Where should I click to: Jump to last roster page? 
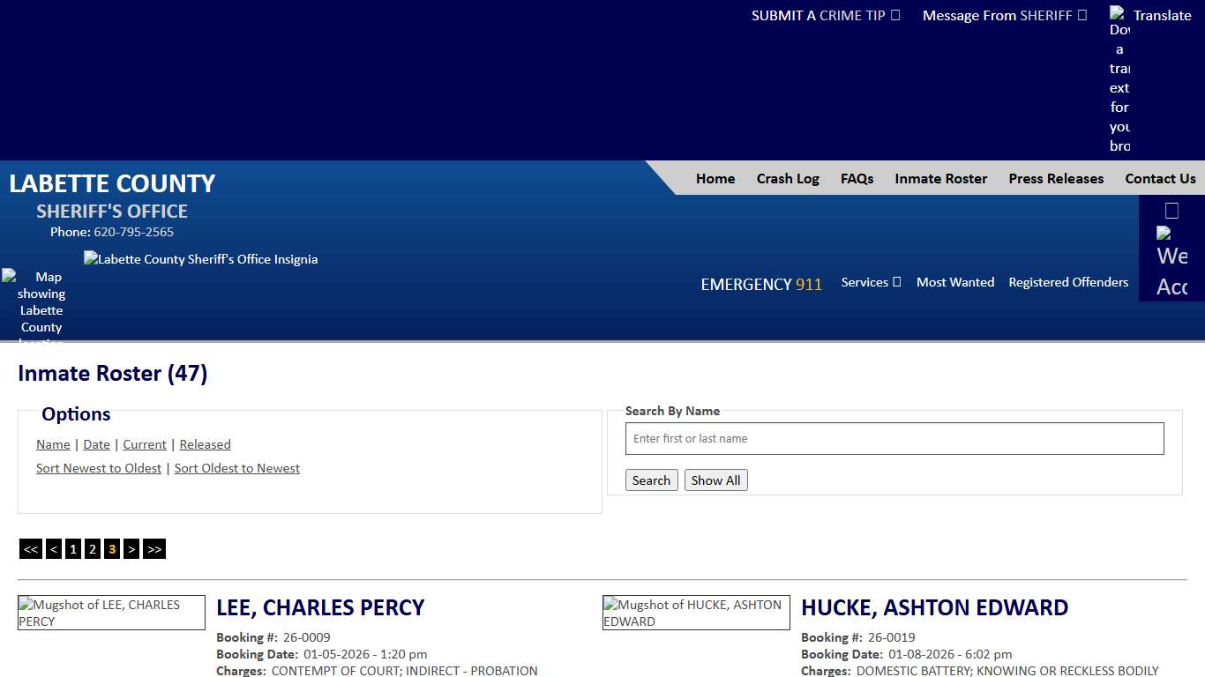click(154, 549)
